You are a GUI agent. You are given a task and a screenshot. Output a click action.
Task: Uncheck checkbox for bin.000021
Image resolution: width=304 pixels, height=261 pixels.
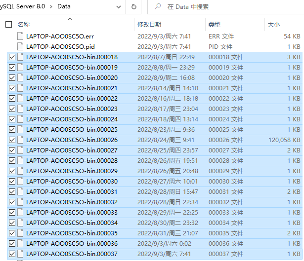coord(12,88)
